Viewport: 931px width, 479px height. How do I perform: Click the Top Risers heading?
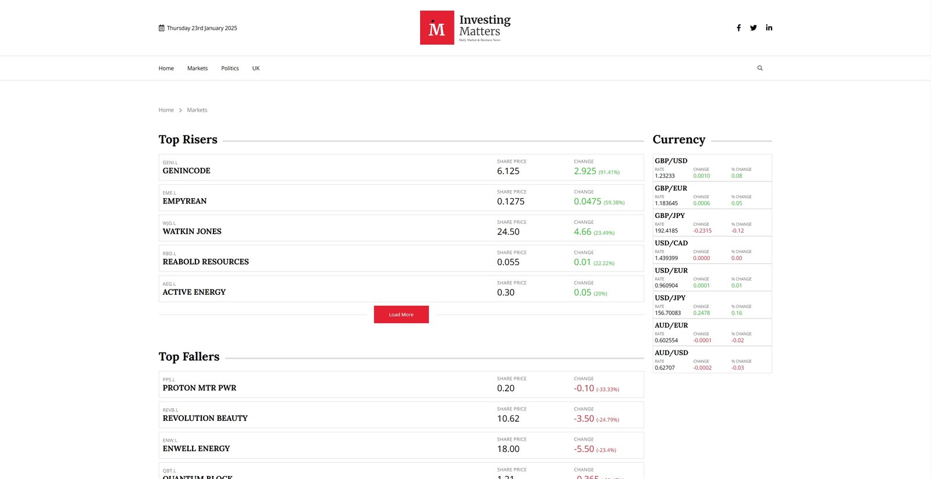(188, 140)
